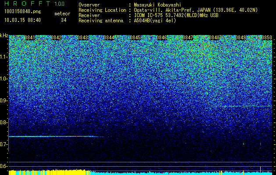Viewport: 276px width, 175px height.
Task: Click the small green echo dot below 0849
Action: coord(244,143)
